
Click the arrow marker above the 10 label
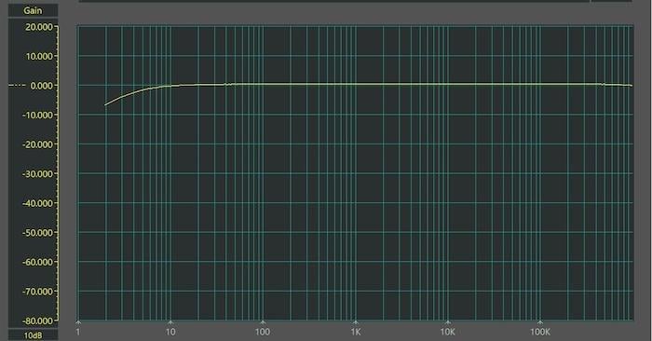click(x=170, y=321)
